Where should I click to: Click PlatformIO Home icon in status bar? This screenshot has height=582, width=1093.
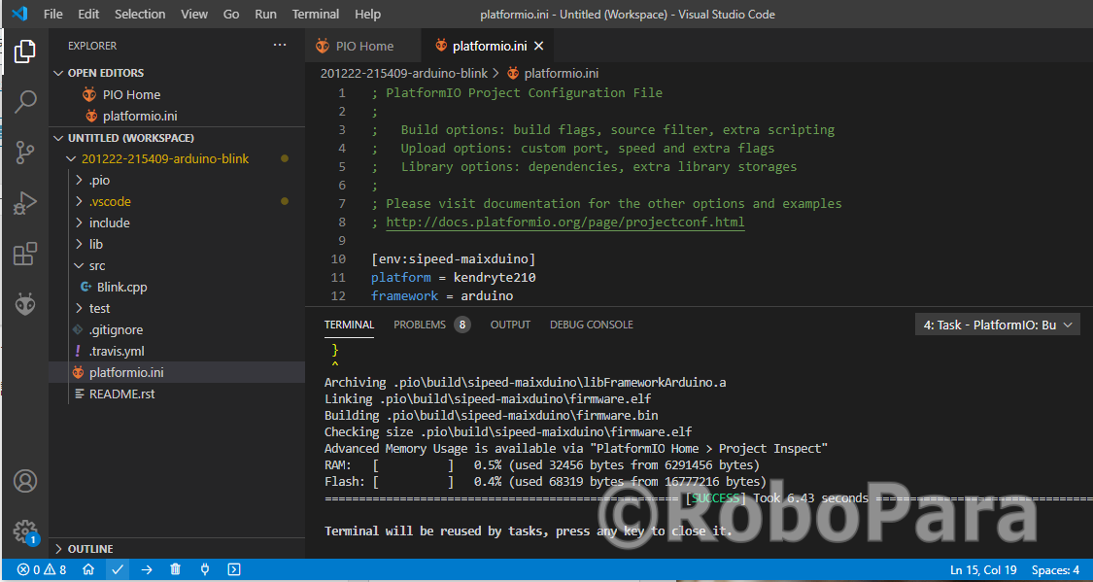88,569
